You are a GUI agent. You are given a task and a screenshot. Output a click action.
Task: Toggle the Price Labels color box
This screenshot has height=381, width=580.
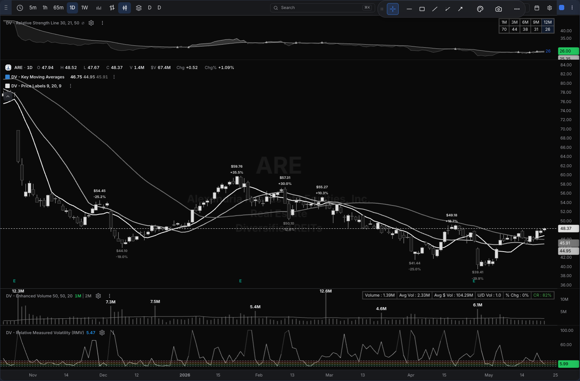8,86
